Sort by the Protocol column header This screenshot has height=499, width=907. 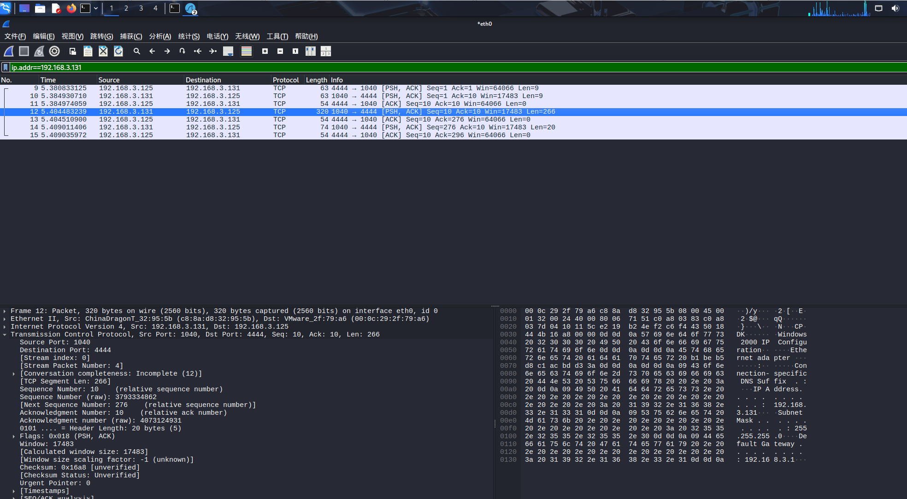286,80
